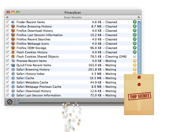Click the yellow minimize window button
The height and width of the screenshot is (132, 178).
13,13
